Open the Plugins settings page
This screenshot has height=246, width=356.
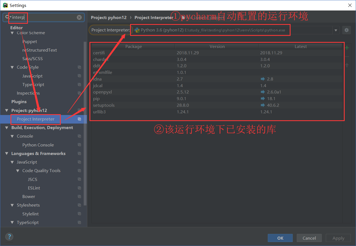tap(19, 102)
